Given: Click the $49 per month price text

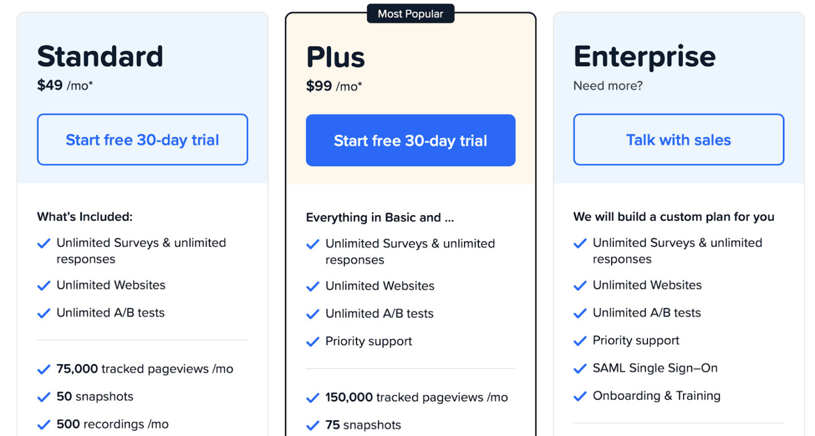Looking at the screenshot, I should point(64,85).
